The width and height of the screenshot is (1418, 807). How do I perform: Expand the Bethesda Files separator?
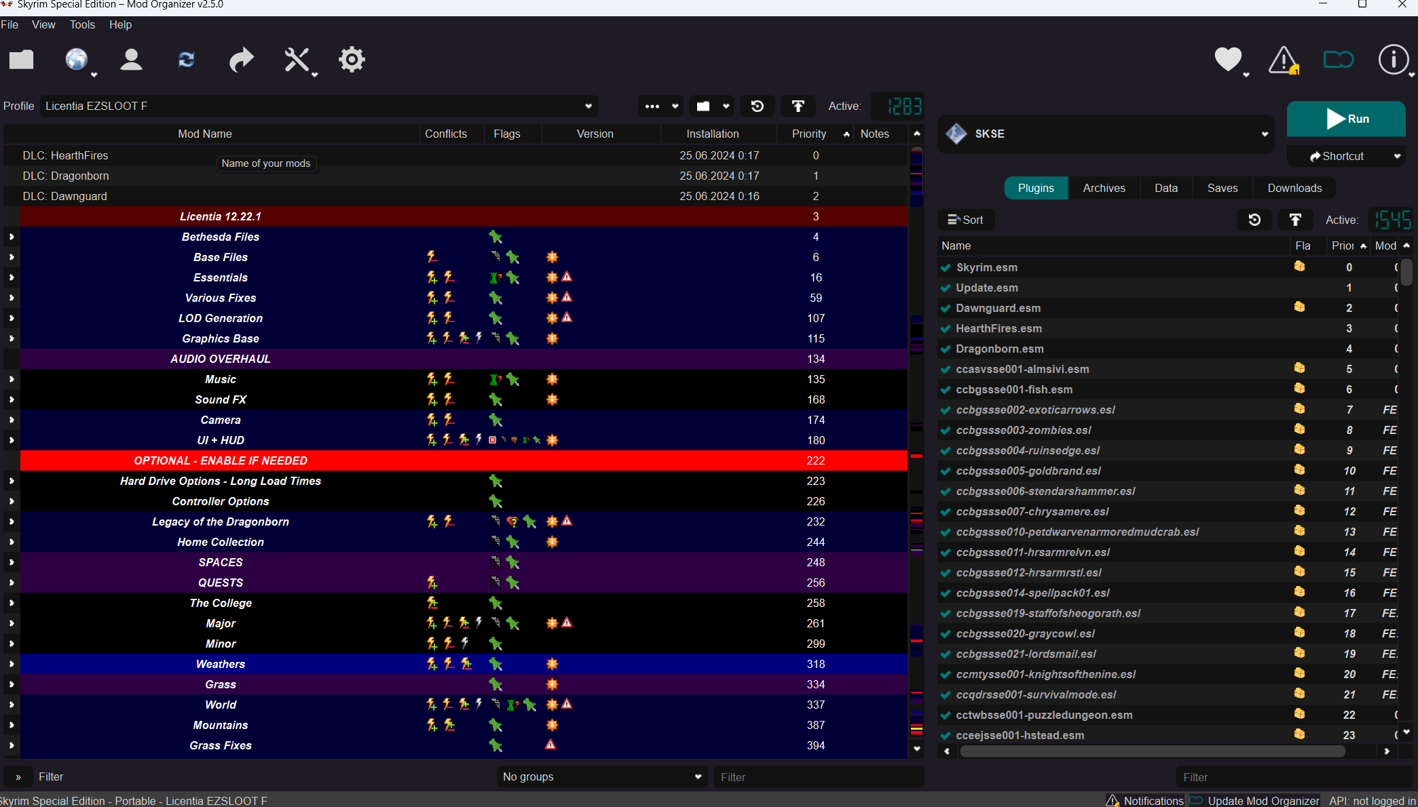[12, 237]
